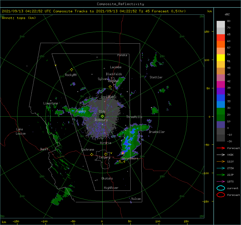Click the red 'forecast' ellipse legend icon
241x225 pixels.
click(x=221, y=195)
